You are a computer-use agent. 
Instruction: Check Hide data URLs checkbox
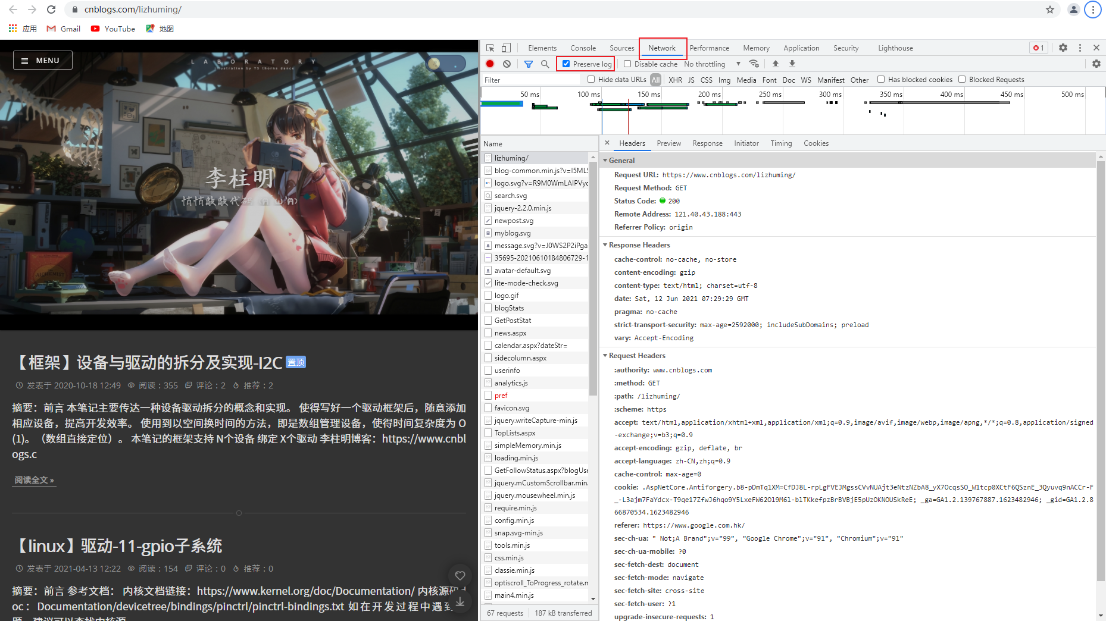[591, 79]
